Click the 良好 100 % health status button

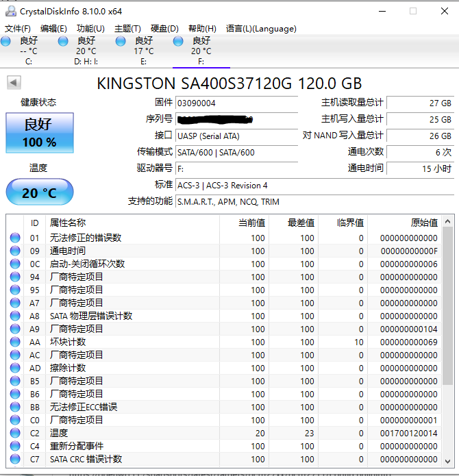40,133
